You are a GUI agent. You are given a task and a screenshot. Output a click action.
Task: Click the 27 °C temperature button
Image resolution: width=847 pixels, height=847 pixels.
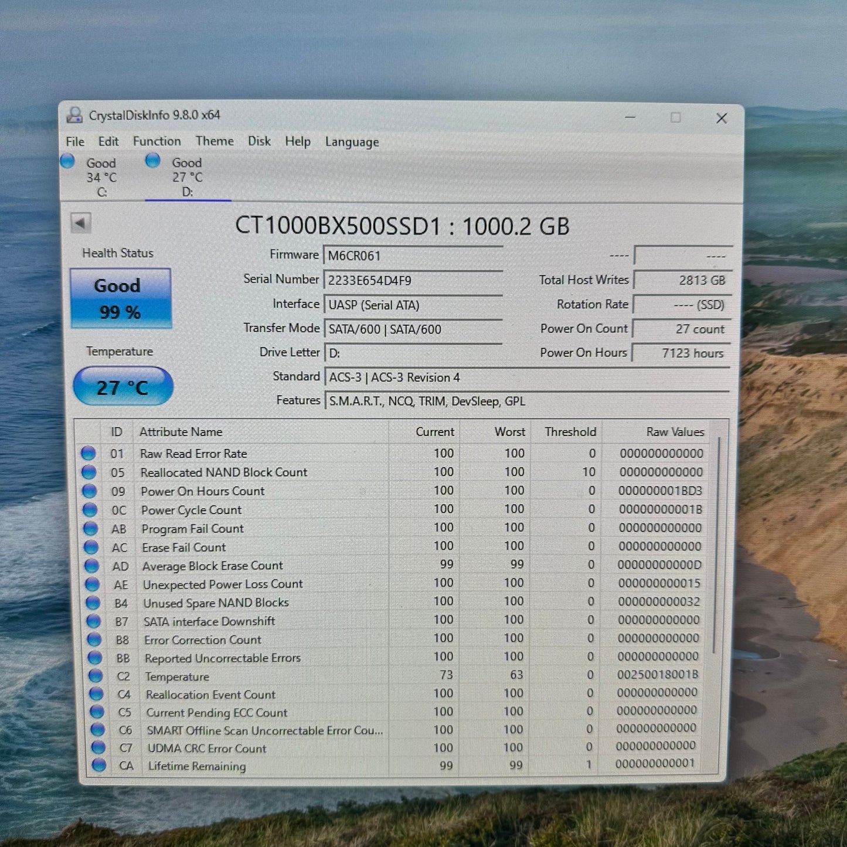point(123,386)
